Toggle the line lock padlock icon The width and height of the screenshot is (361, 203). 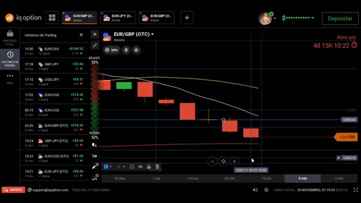click(149, 167)
